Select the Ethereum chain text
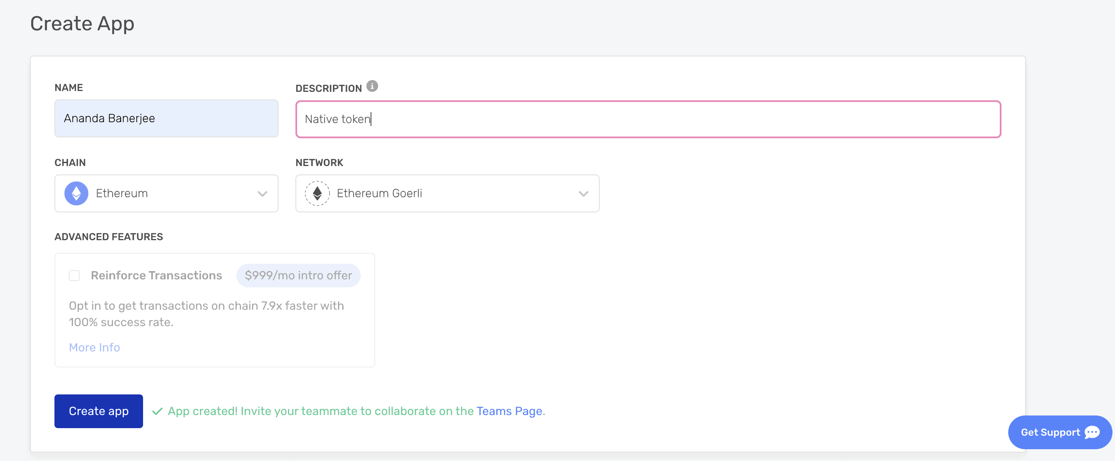 pyautogui.click(x=122, y=193)
